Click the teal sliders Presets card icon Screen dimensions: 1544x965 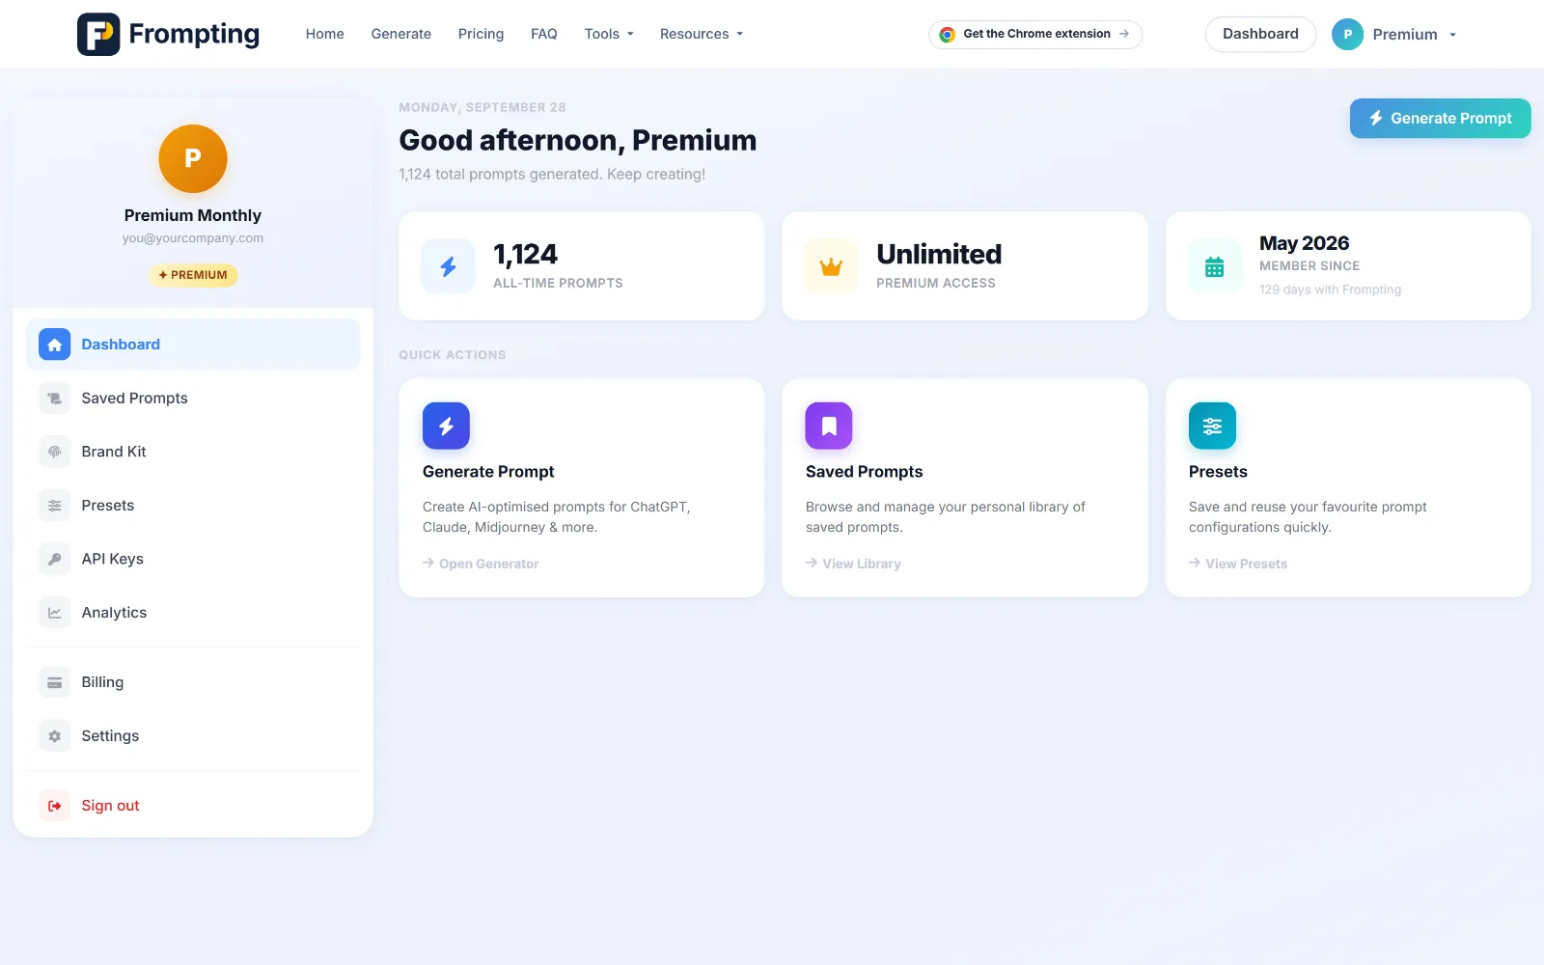pyautogui.click(x=1212, y=426)
